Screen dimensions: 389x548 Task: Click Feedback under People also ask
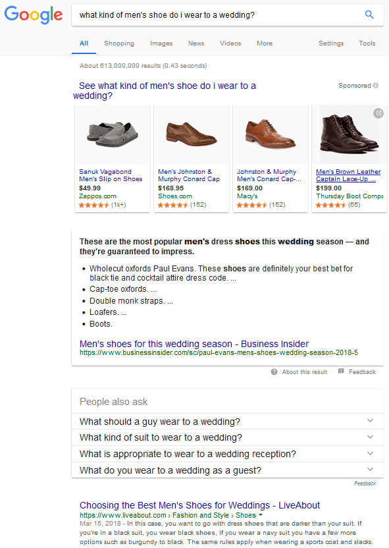[x=365, y=483]
